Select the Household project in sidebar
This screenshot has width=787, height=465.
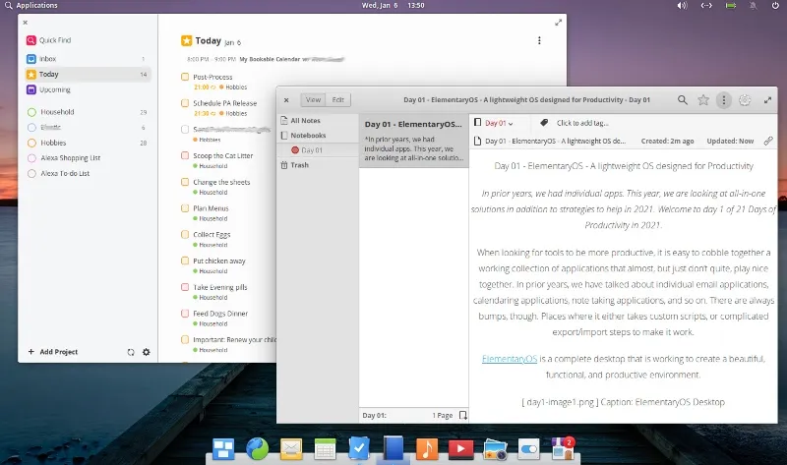click(56, 112)
